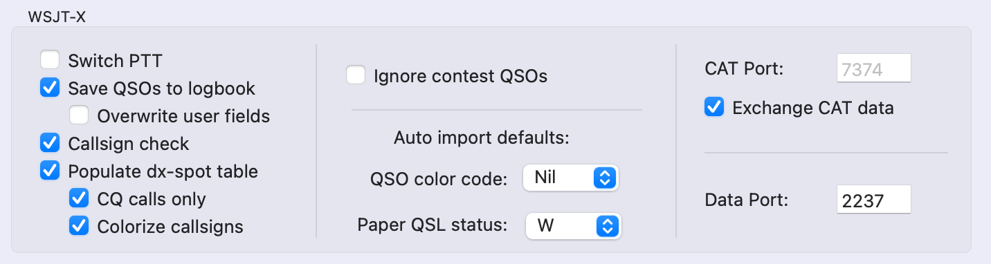This screenshot has width=991, height=264.
Task: Uncheck Save QSOs to logbook
Action: pos(50,88)
